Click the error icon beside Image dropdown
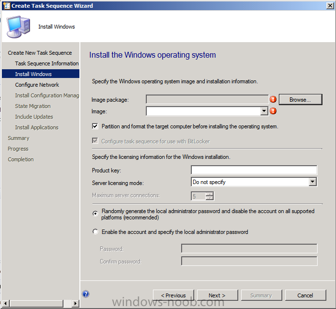This screenshot has width=336, height=309. tap(273, 111)
